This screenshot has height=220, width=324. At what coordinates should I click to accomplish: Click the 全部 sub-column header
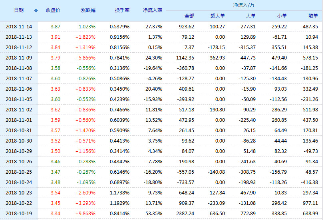point(189,16)
